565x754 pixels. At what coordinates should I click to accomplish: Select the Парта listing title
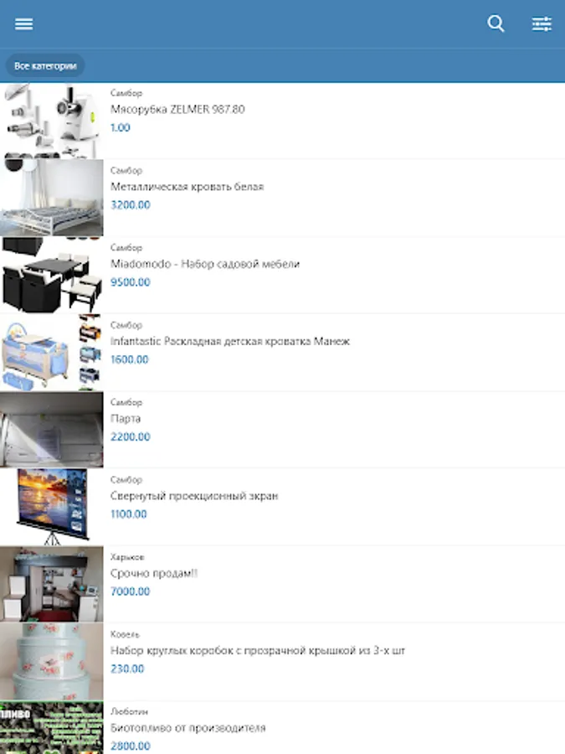tap(126, 418)
